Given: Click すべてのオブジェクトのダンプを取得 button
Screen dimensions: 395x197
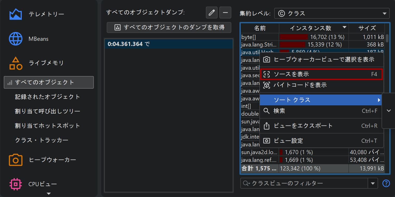Looking at the screenshot, I should pos(169,27).
